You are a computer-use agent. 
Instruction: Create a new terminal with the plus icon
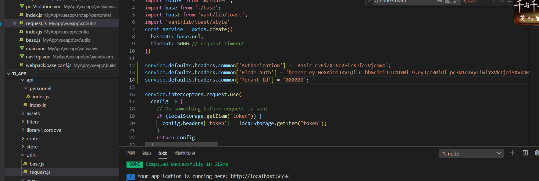click(513, 153)
